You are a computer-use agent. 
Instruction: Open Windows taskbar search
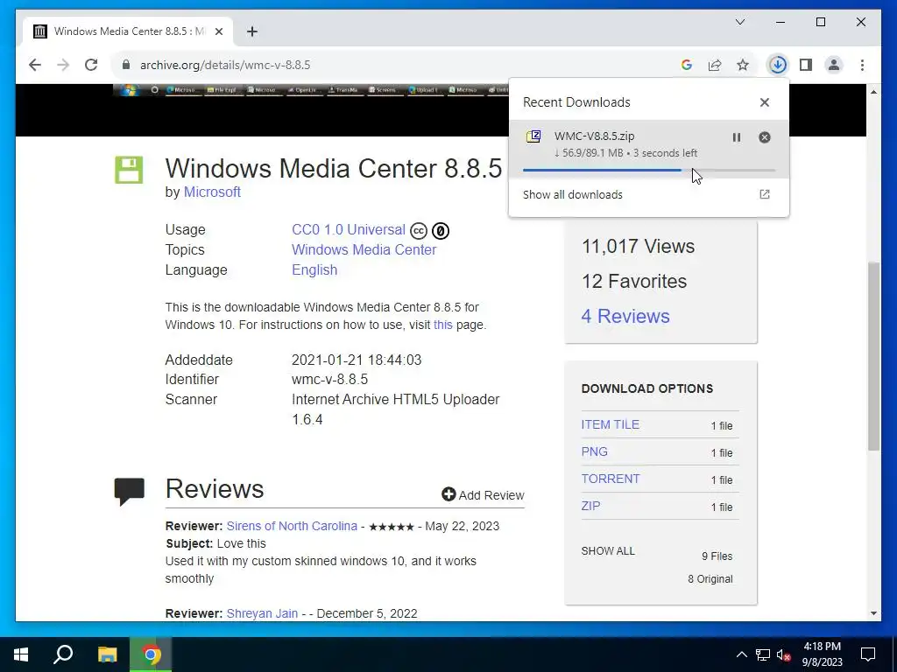pos(63,654)
